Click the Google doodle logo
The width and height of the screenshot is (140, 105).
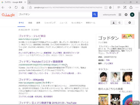(8, 15)
